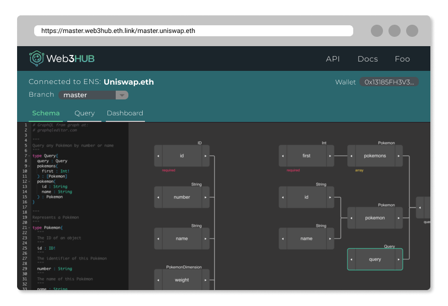
Task: Click right port arrow on pokemon node
Action: click(x=398, y=218)
